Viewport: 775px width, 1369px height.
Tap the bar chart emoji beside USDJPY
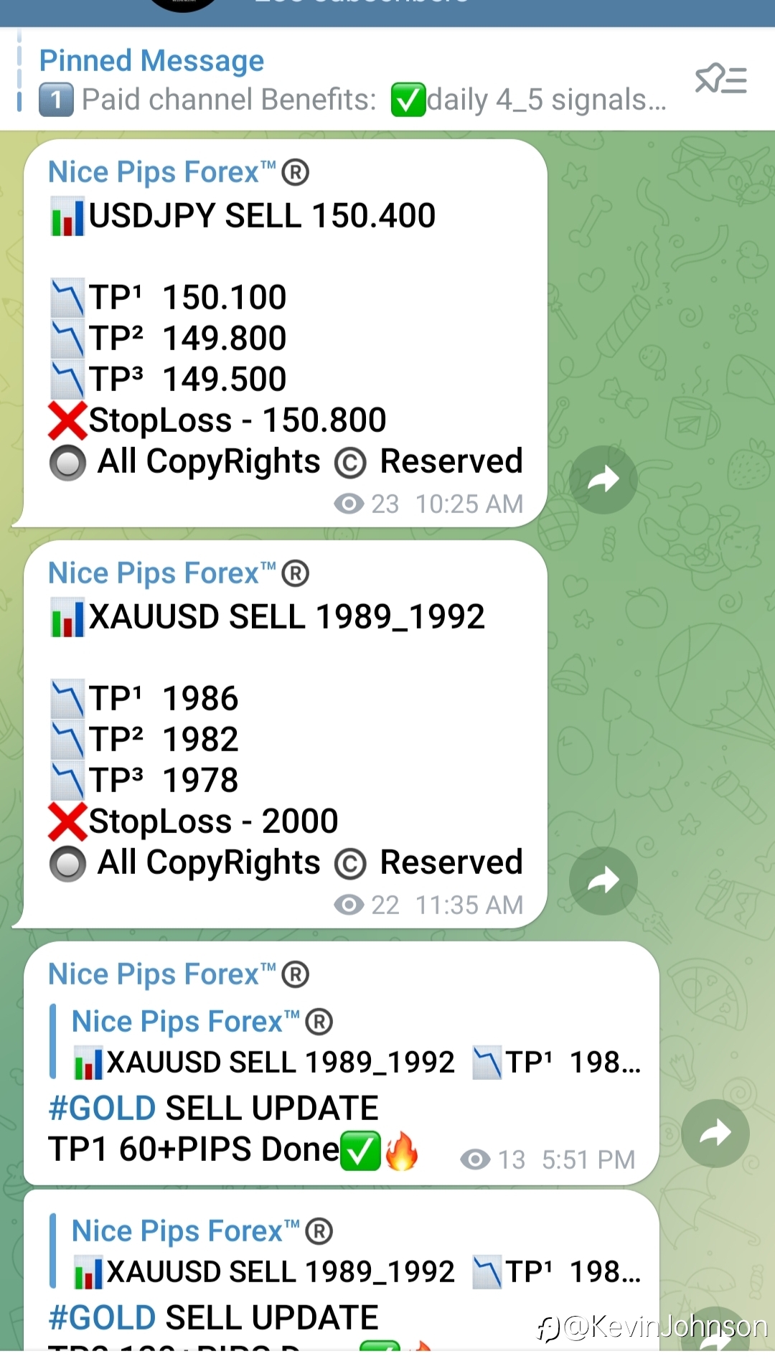tap(68, 217)
